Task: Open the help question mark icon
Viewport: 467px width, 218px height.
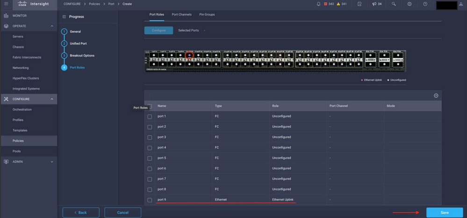Action: tap(425, 4)
